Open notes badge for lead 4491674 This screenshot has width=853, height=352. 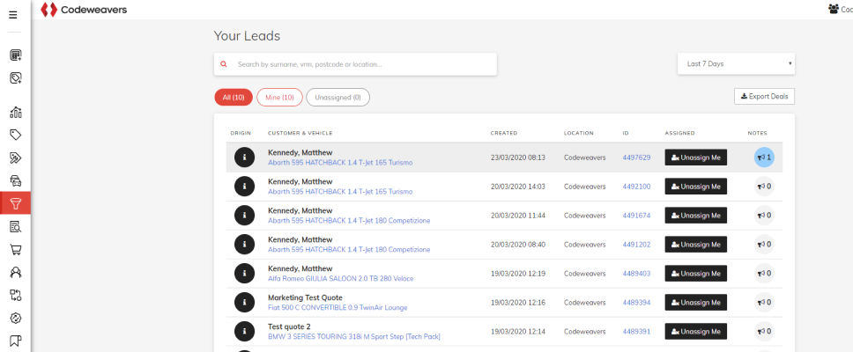(764, 215)
